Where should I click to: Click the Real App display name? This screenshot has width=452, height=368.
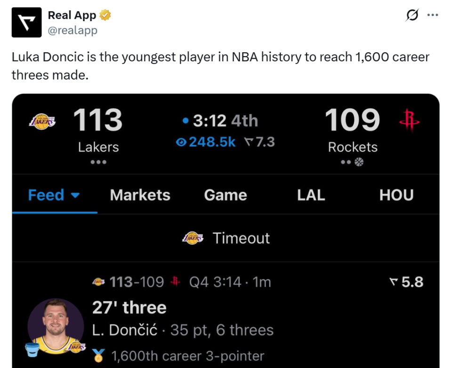click(72, 15)
